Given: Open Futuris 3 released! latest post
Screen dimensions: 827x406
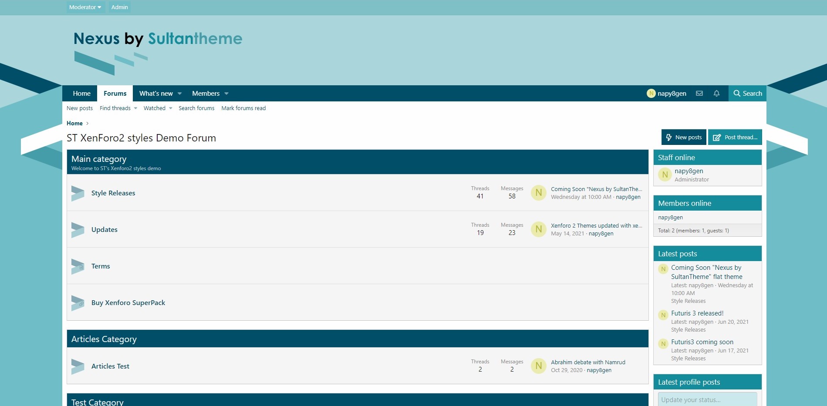Looking at the screenshot, I should pos(697,313).
